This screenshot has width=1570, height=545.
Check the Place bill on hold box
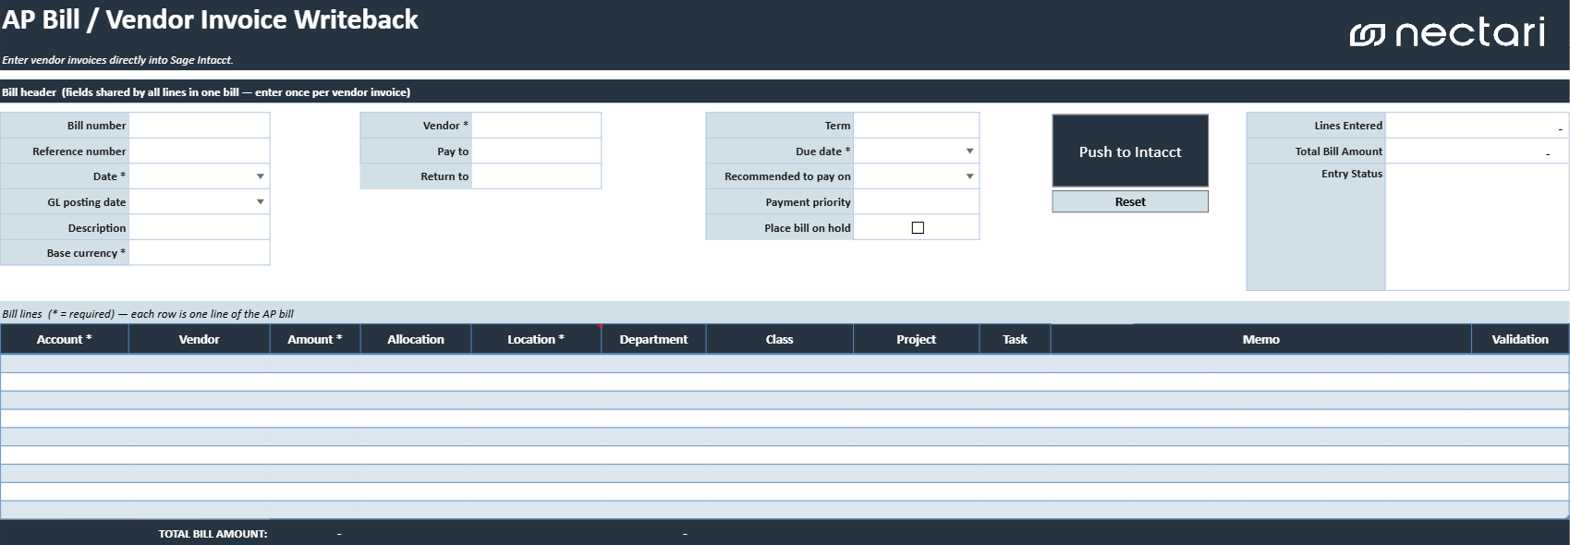[918, 228]
